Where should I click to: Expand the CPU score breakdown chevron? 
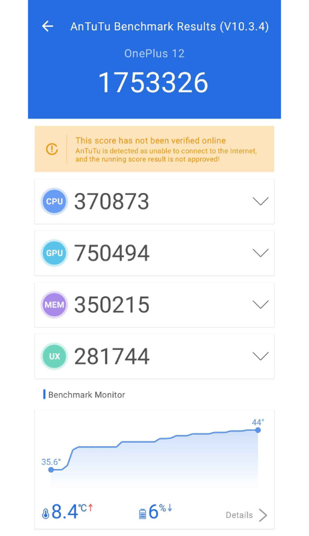click(x=261, y=201)
